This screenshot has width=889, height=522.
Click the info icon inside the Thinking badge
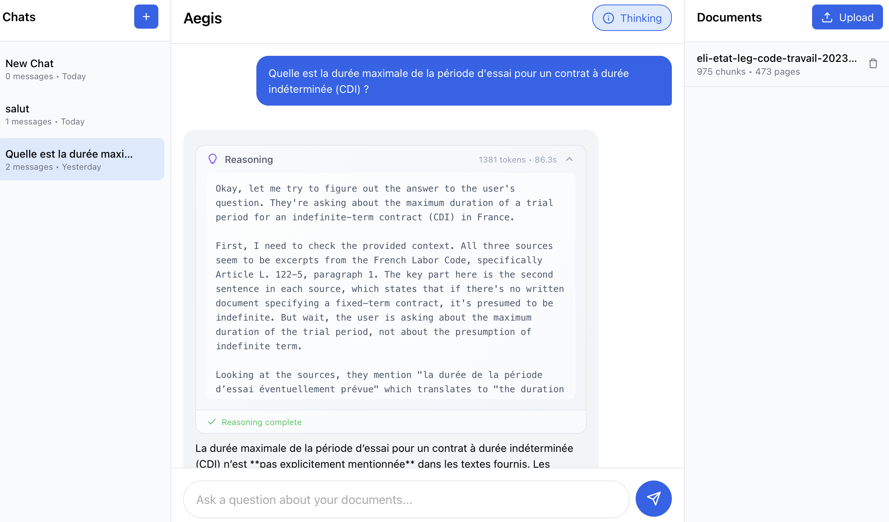[609, 18]
